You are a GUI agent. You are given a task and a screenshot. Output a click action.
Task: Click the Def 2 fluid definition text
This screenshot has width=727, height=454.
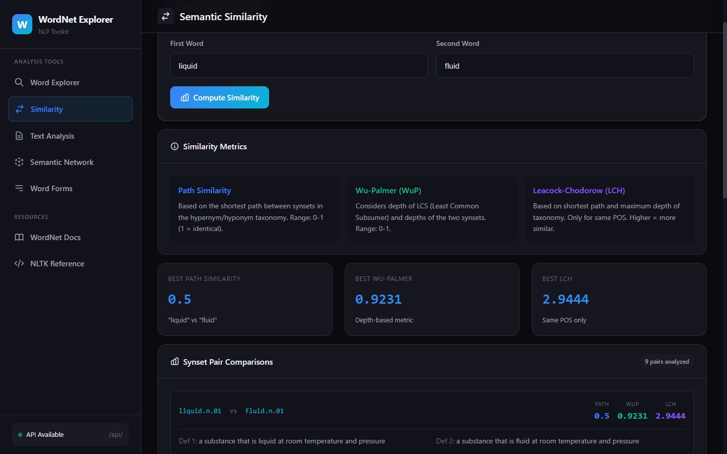click(548, 441)
